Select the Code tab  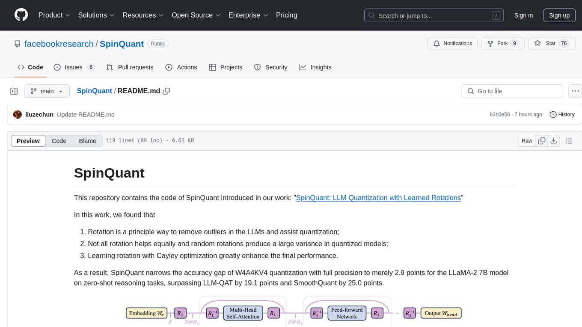(x=30, y=67)
